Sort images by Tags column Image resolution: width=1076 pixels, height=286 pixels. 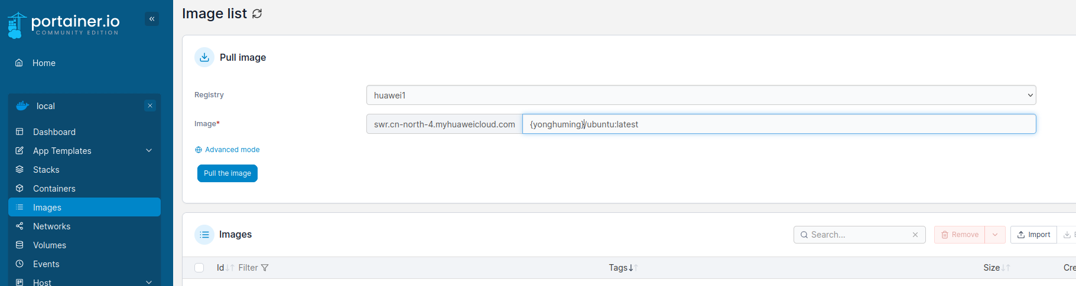pyautogui.click(x=623, y=268)
